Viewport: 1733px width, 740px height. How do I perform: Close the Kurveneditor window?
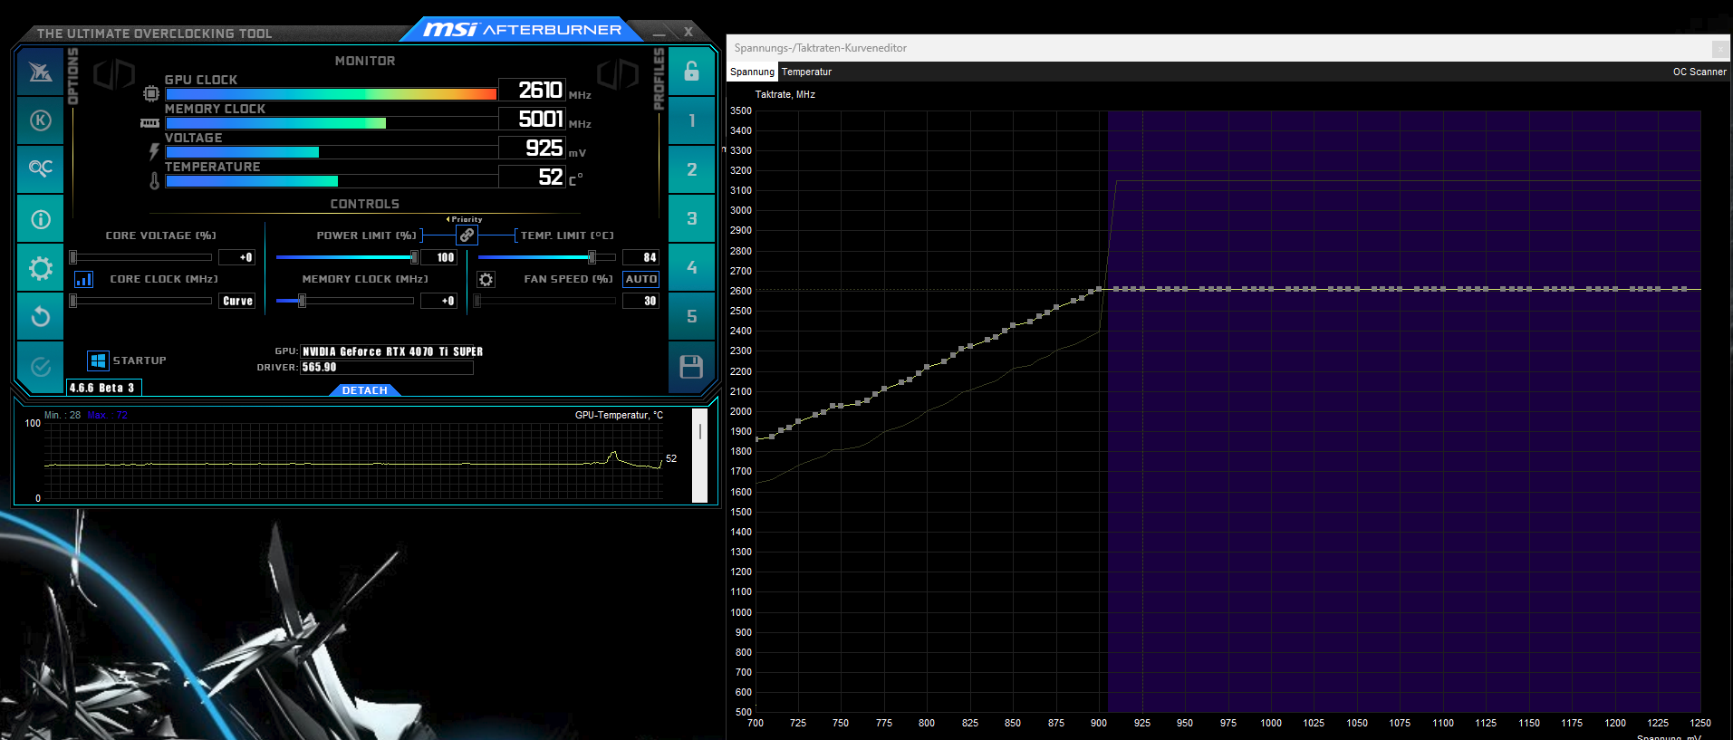coord(1719,48)
